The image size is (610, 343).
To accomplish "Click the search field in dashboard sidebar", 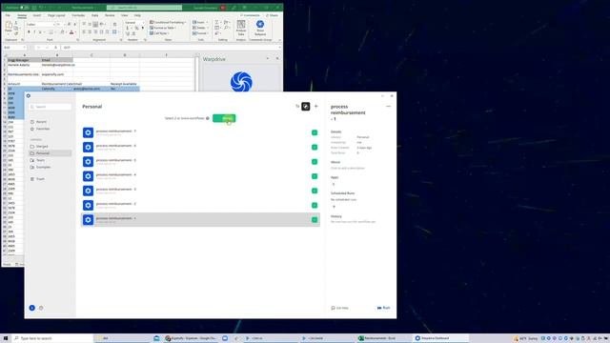I will pyautogui.click(x=51, y=107).
